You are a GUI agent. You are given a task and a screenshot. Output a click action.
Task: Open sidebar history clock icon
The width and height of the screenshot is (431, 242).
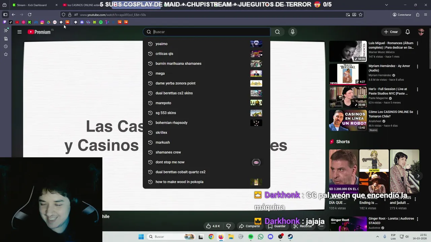pos(6,46)
